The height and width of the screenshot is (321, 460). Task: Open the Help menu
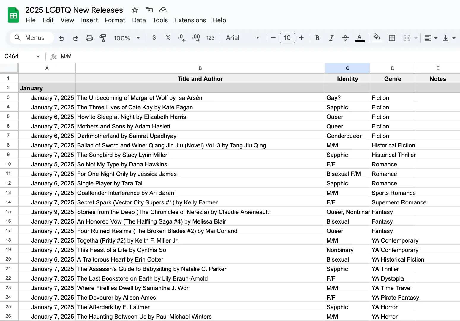click(219, 20)
